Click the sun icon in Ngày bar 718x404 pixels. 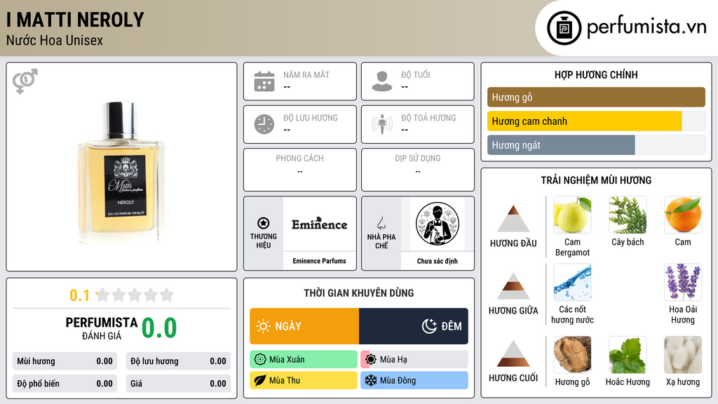264,326
